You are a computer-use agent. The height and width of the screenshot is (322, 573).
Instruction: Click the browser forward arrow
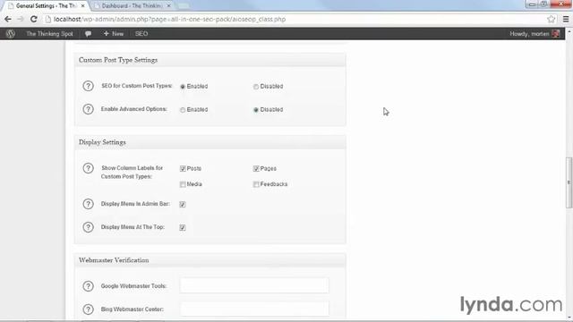[x=21, y=20]
